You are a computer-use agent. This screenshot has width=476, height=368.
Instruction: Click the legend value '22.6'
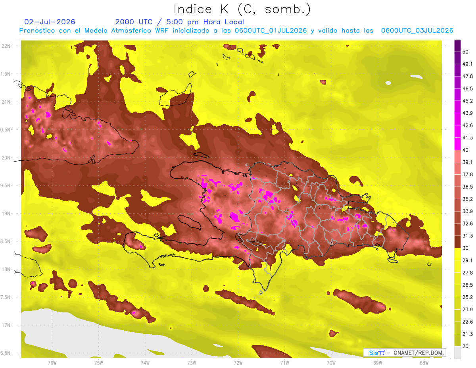tap(468, 322)
